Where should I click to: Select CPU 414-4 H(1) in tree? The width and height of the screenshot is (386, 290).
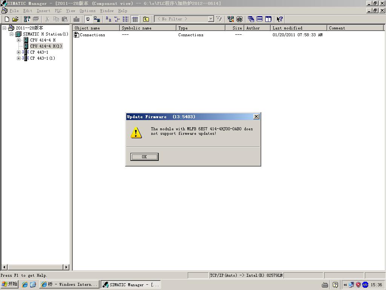coord(46,46)
